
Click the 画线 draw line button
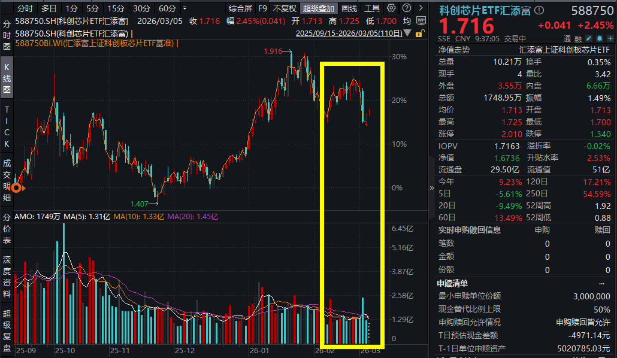(x=349, y=8)
